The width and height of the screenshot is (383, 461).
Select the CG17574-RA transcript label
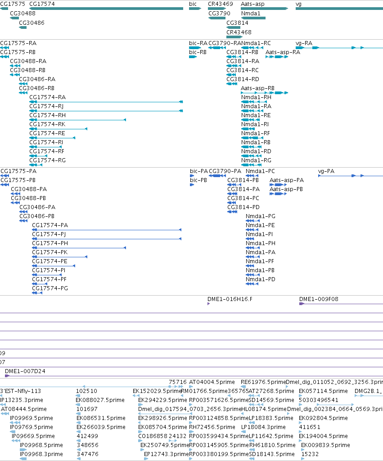tap(48, 97)
